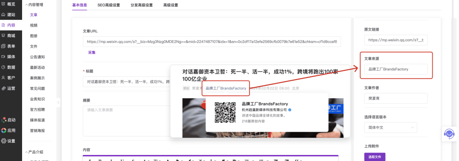Open the 媒体 media section
This screenshot has width=459, height=161.
[8, 57]
